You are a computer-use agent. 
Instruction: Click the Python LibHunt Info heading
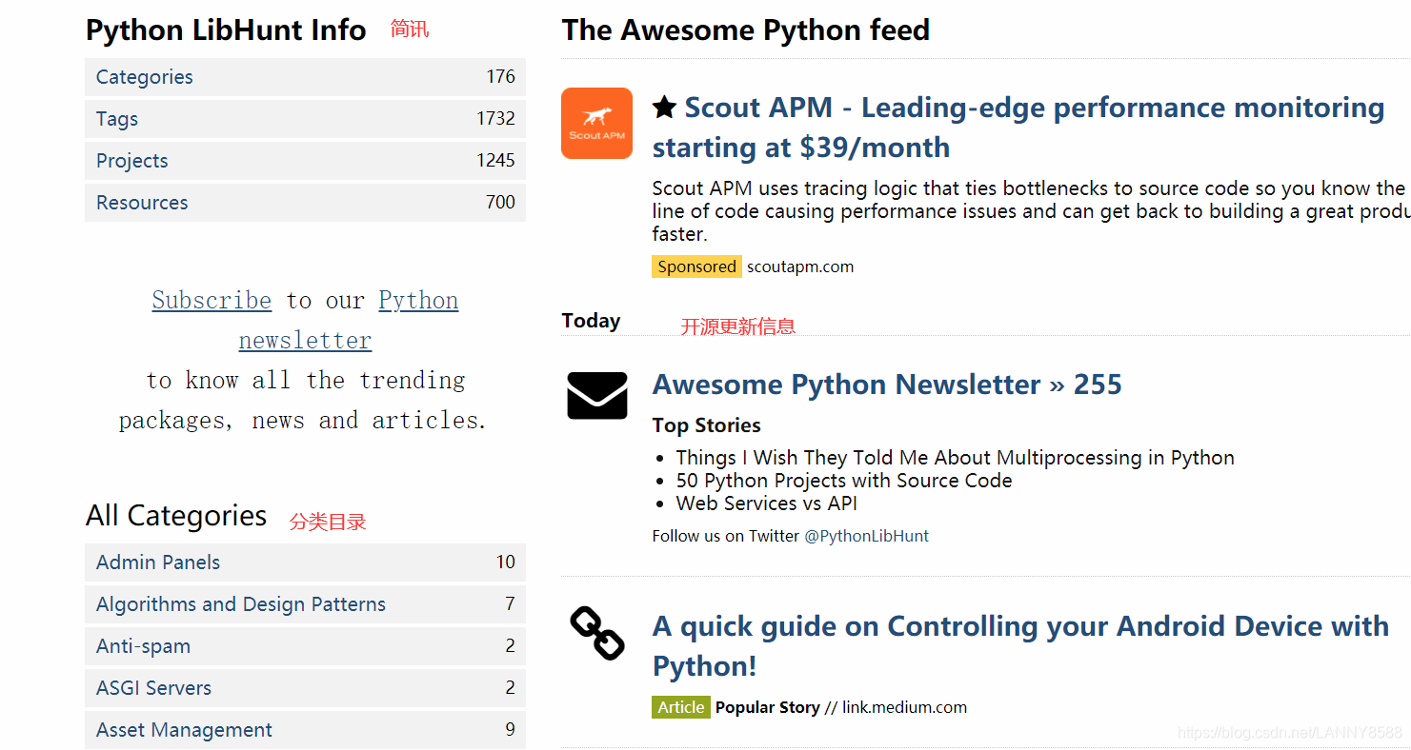tap(226, 30)
